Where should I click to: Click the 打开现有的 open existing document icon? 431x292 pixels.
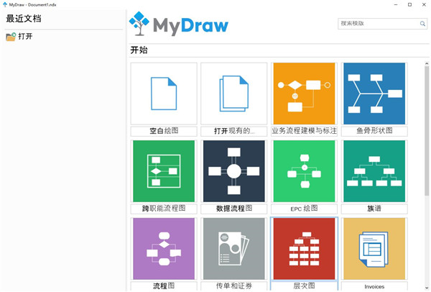tap(234, 93)
